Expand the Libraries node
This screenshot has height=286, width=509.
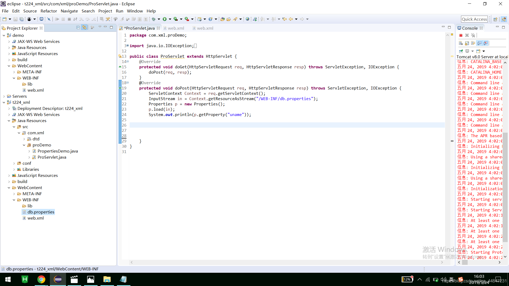click(x=14, y=169)
